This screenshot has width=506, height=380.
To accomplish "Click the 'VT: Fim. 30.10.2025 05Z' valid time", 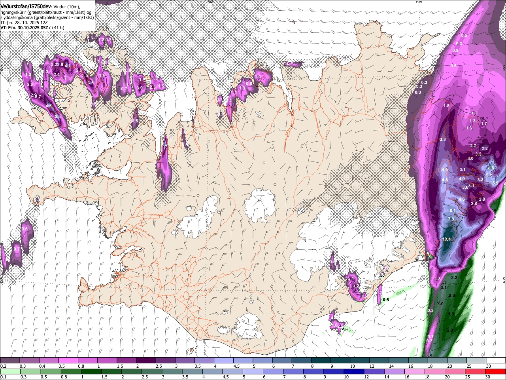I will (24, 28).
